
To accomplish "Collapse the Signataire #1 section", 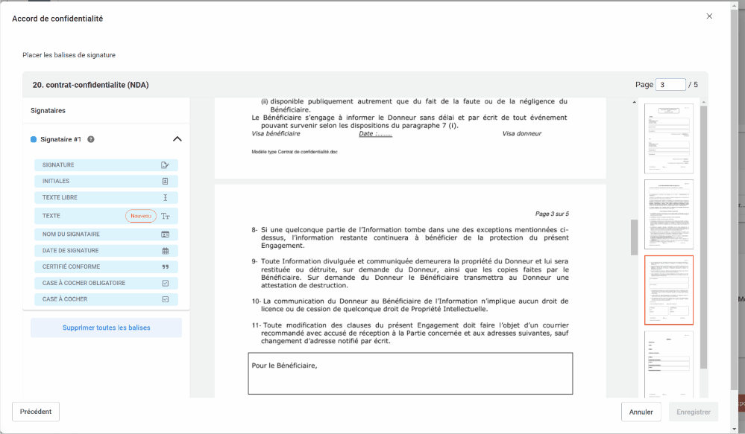I will 177,139.
